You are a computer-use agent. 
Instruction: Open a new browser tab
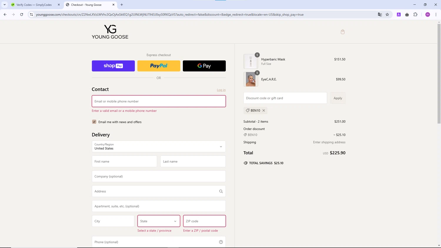click(122, 5)
